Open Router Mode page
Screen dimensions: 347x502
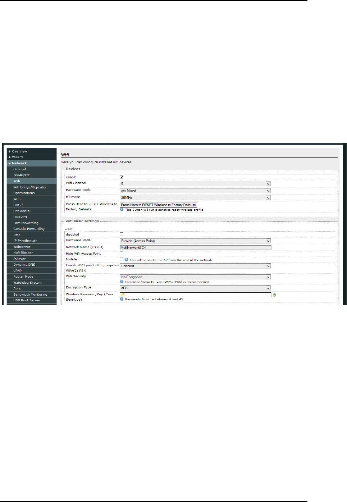click(x=32, y=277)
